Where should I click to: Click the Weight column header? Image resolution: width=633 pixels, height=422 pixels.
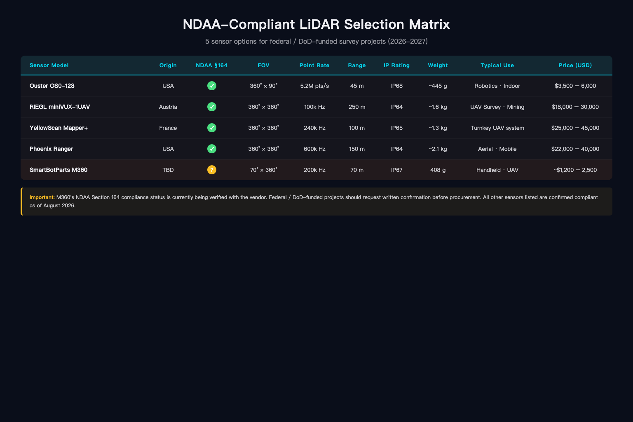438,65
